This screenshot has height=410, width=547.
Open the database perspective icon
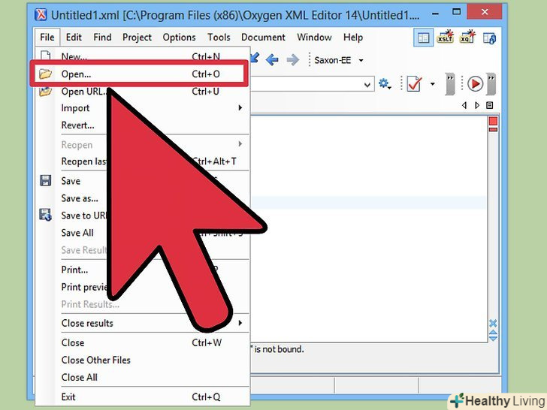[490, 38]
